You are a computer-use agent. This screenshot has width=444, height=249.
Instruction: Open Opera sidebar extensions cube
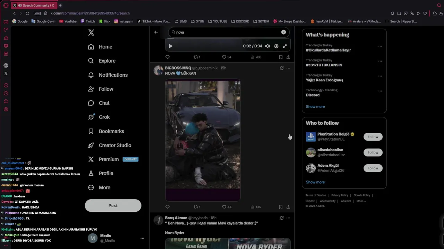tap(6, 101)
